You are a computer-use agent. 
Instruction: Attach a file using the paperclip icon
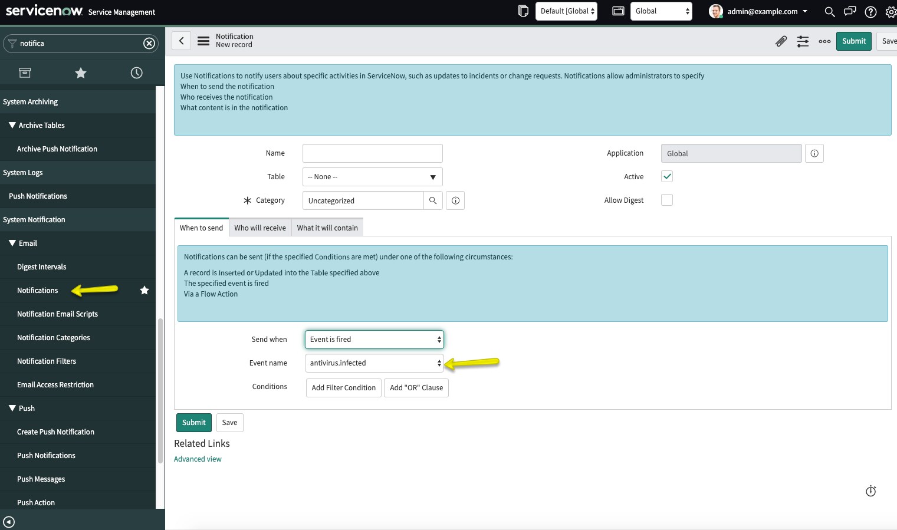tap(781, 41)
